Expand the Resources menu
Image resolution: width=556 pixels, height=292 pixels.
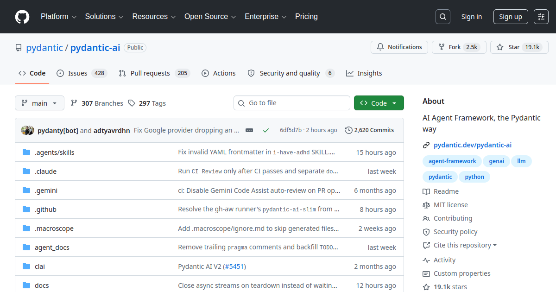point(154,17)
